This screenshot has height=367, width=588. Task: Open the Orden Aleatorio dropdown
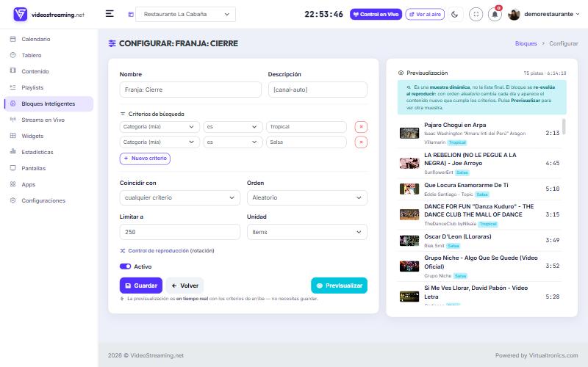tap(307, 197)
